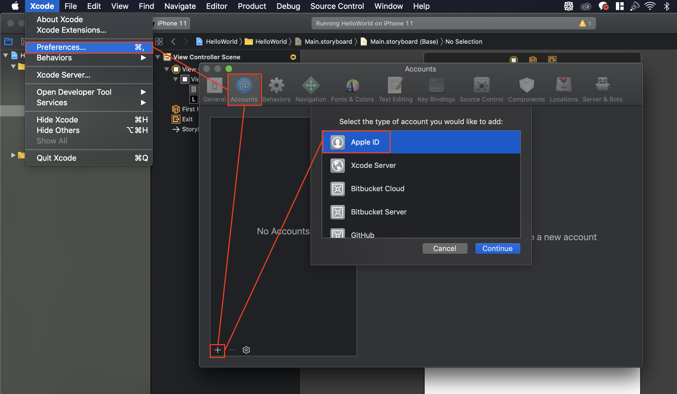This screenshot has width=677, height=394.
Task: Click the yellow arrow on View Controller Scene
Action: (x=293, y=57)
